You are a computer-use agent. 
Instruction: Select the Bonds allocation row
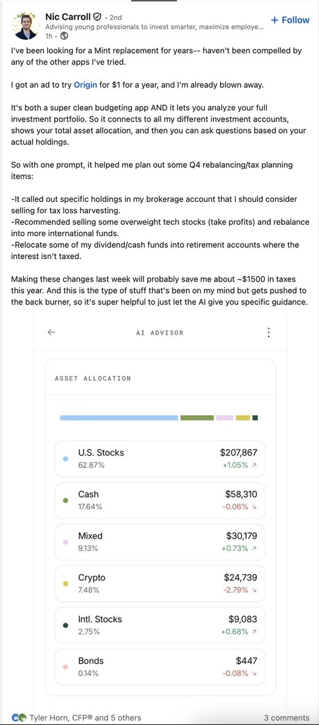pos(159,667)
